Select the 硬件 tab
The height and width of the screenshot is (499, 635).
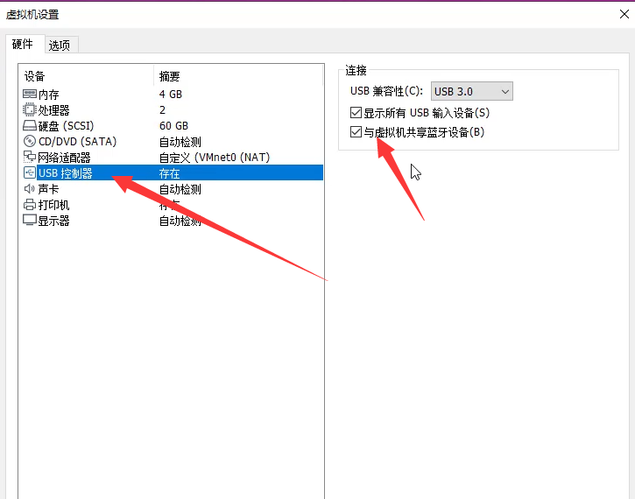click(23, 45)
